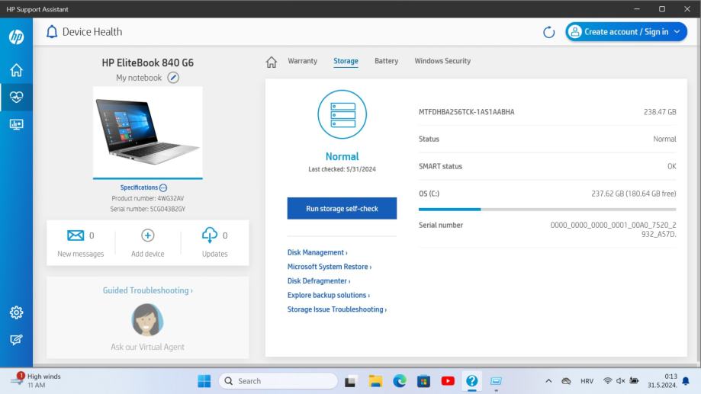Screen dimensions: 701x394
Task: Switch to the Windows Security tab
Action: pyautogui.click(x=442, y=61)
